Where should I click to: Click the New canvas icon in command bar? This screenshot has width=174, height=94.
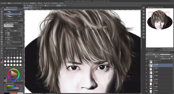(27, 5)
